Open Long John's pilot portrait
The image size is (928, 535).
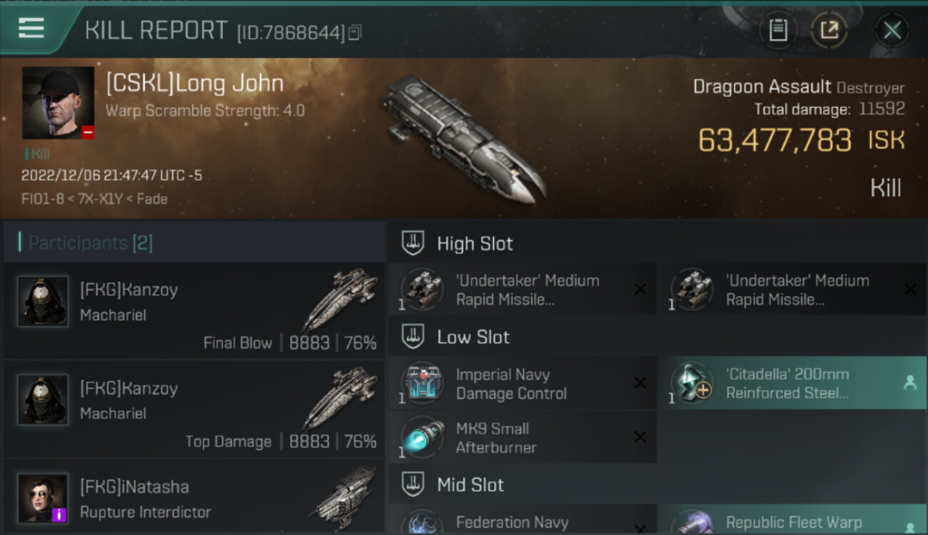[x=59, y=103]
